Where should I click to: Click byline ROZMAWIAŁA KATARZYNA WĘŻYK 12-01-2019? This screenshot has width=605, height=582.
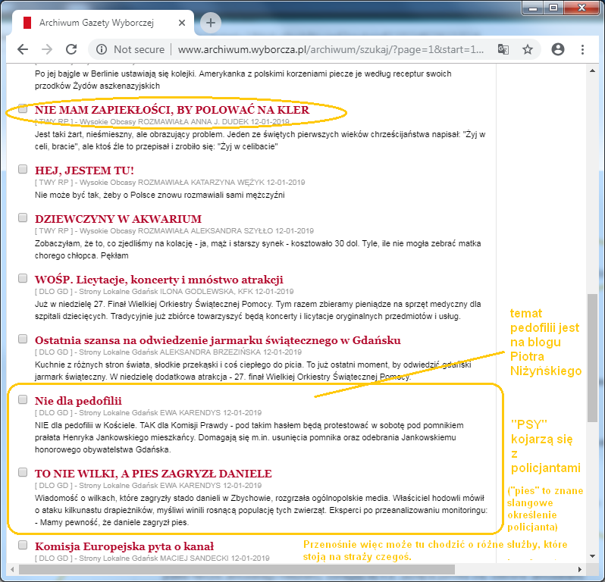(x=221, y=183)
